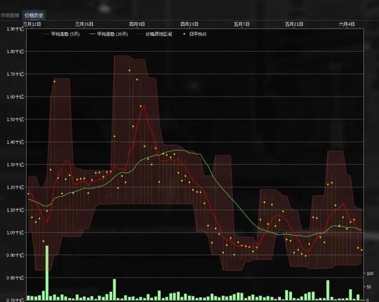Click the 三月12日 date label

coord(32,24)
